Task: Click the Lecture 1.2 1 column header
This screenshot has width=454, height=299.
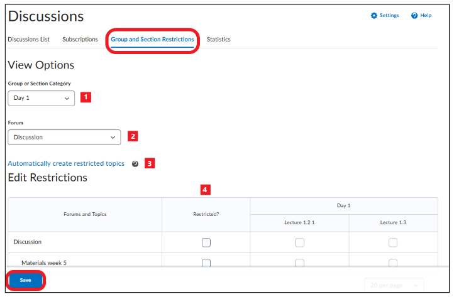Action: [299, 222]
